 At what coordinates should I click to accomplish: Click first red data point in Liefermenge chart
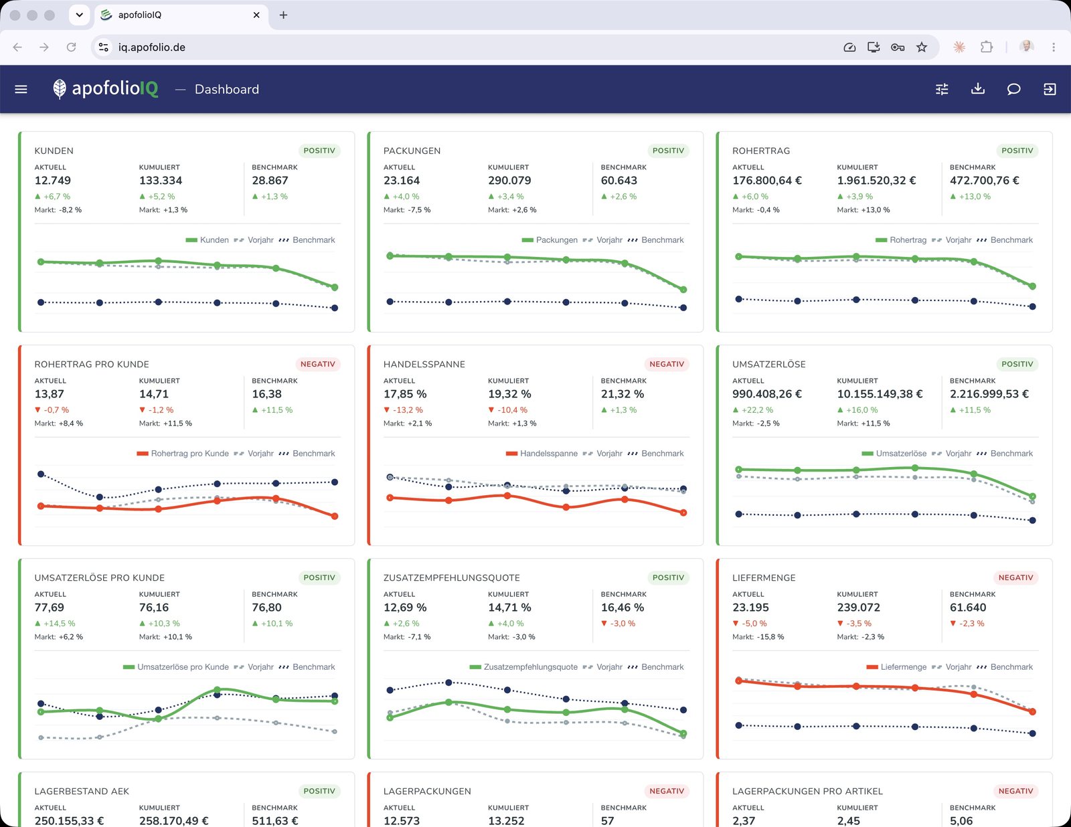[x=739, y=680]
